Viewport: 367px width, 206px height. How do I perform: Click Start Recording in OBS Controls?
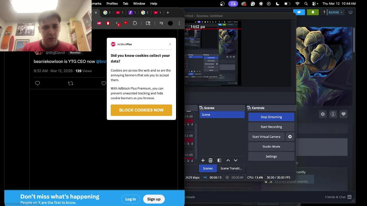271,127
